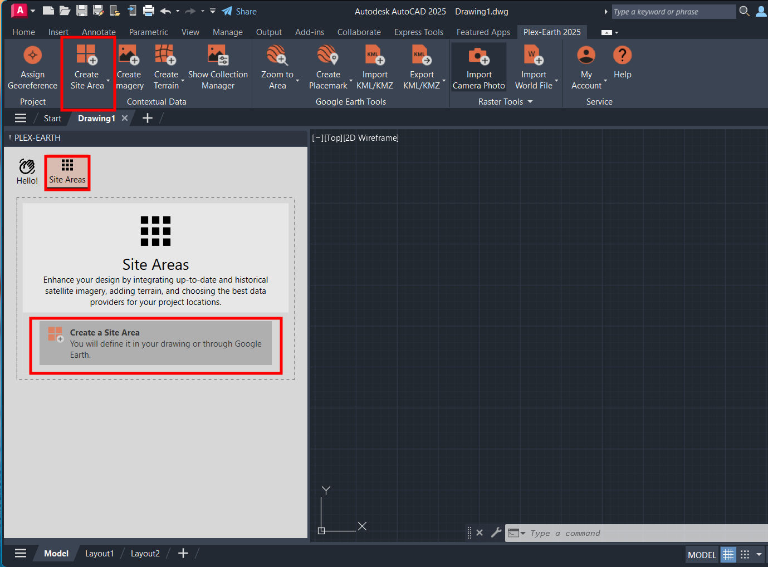Click My Account icon

pyautogui.click(x=586, y=55)
